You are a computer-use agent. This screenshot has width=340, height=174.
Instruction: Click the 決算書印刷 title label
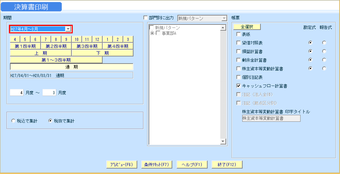pos(31,7)
